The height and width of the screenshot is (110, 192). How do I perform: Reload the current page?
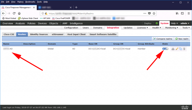tap(14, 13)
